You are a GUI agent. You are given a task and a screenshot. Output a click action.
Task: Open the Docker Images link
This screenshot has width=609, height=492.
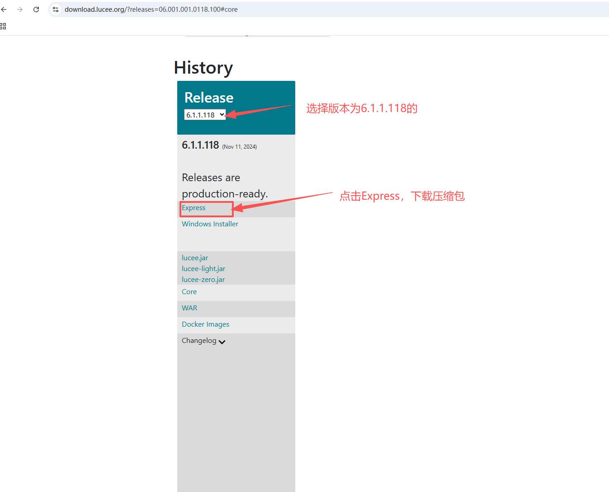tap(205, 324)
